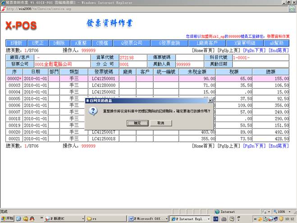Screen dimensions: 297x223
Task: Switch to the 新浪UC taskbar item
Action: tap(60, 218)
